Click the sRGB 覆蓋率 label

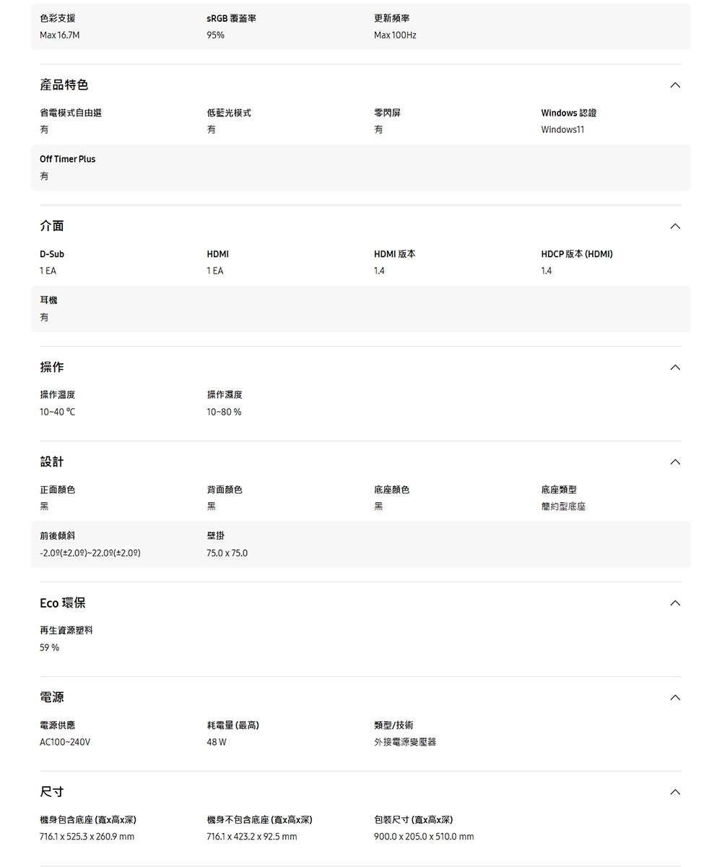point(231,18)
